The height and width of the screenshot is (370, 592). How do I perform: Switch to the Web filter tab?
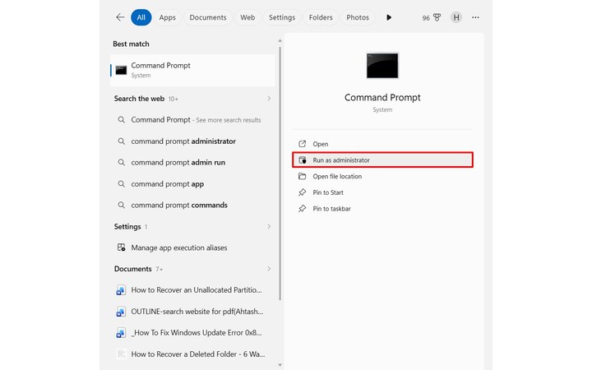(247, 17)
